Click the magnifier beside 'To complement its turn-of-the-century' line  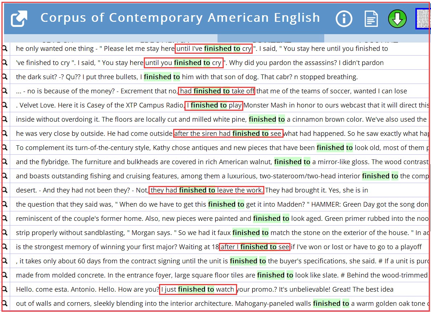point(4,147)
